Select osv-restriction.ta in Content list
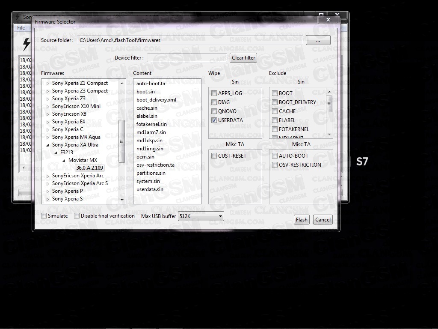The height and width of the screenshot is (329, 438). tap(155, 165)
